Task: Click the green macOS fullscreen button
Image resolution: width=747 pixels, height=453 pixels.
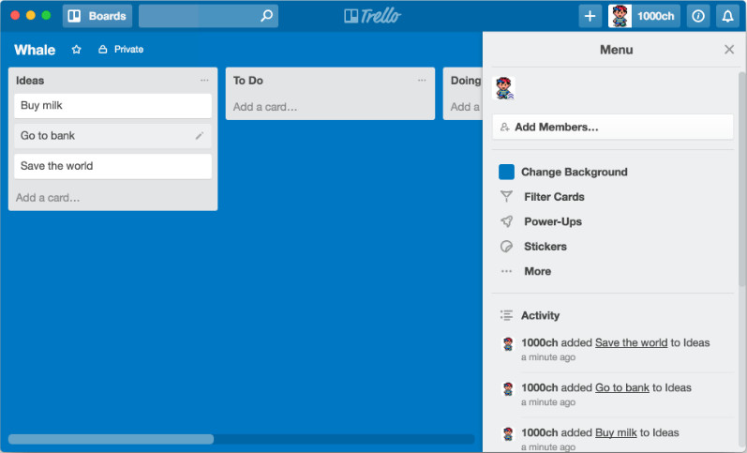Action: pos(46,15)
